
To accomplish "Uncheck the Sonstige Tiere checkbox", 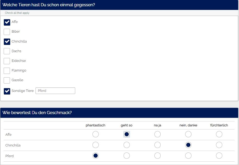I will 7,91.
